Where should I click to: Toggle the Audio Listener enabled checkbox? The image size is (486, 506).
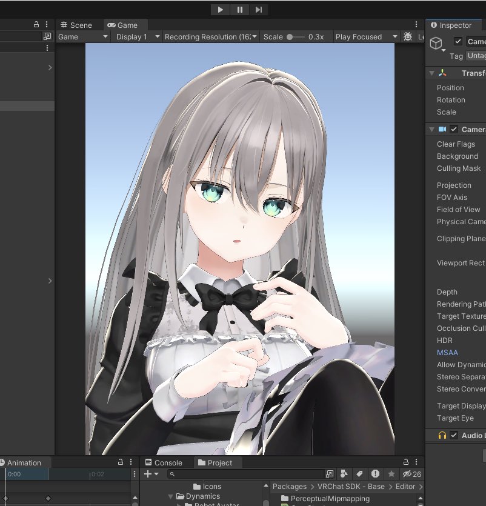coord(454,435)
